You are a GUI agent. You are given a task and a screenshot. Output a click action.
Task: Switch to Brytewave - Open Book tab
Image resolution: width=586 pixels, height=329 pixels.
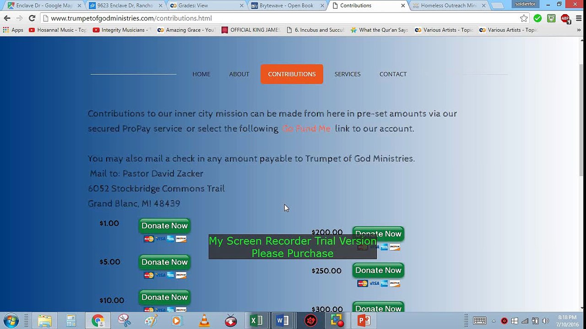click(x=286, y=5)
